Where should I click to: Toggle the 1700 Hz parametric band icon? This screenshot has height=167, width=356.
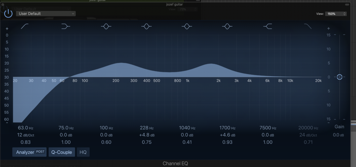227,26
